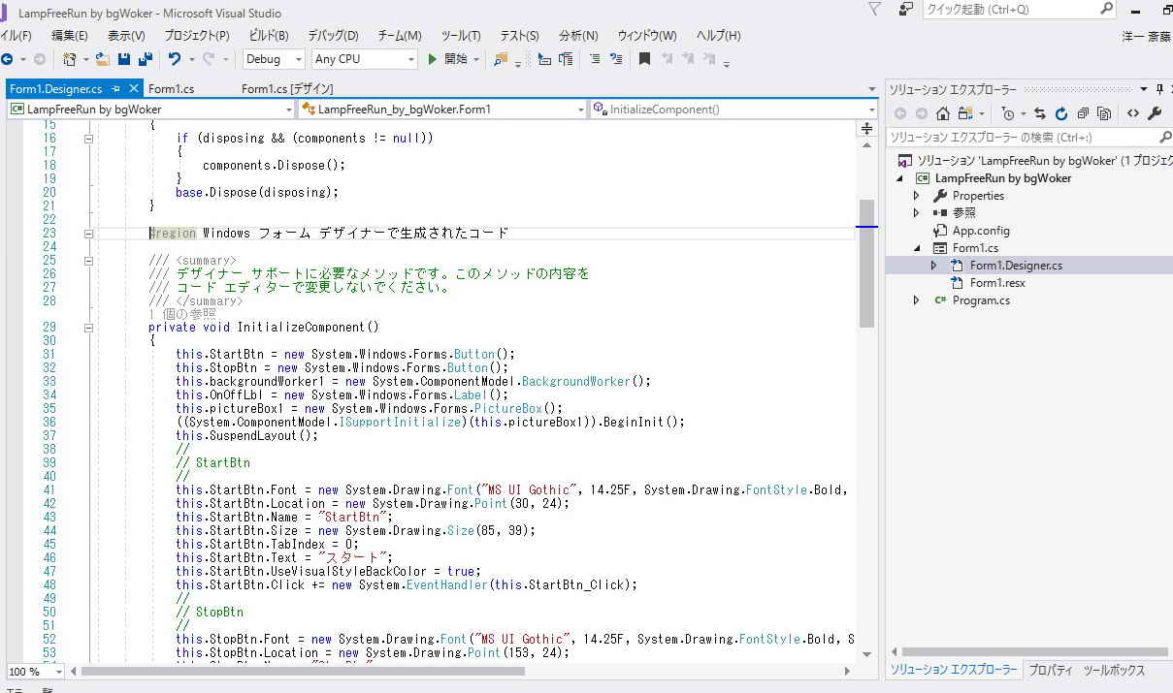This screenshot has width=1173, height=693.
Task: Click the 1 個の参照 reference link
Action: point(182,314)
